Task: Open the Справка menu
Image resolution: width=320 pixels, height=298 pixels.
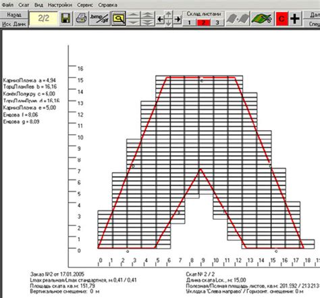Action: tap(107, 5)
